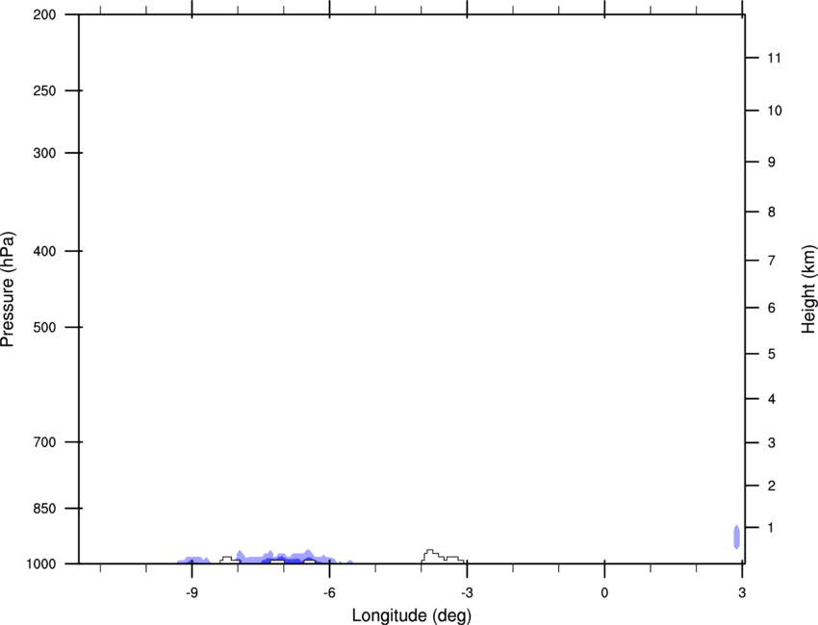The image size is (818, 625).
Task: Click the 0 longitude tick label
Action: (604, 592)
